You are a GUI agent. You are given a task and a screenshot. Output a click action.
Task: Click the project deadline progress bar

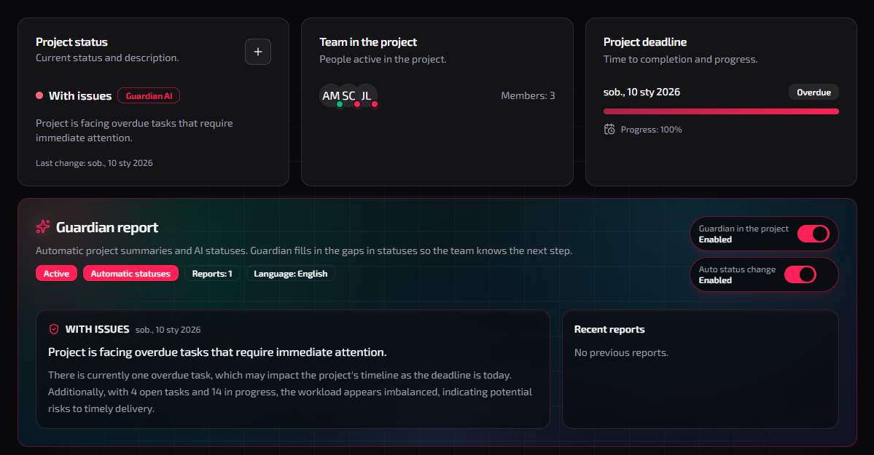[721, 111]
